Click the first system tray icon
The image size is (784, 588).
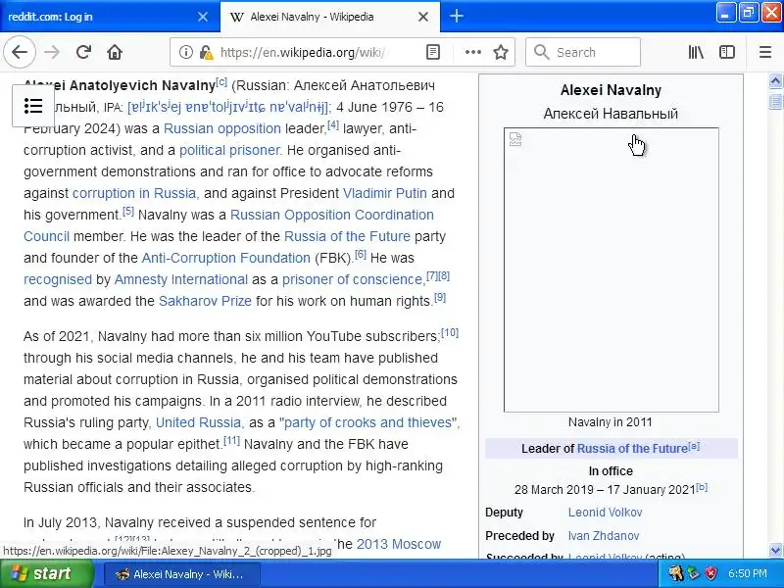(x=676, y=573)
